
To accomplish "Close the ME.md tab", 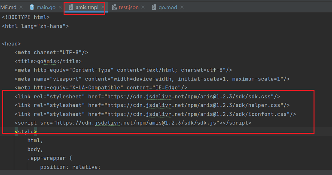I will click(x=21, y=7).
